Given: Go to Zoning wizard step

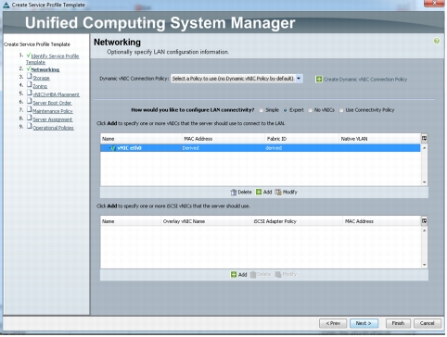Looking at the screenshot, I should [40, 86].
